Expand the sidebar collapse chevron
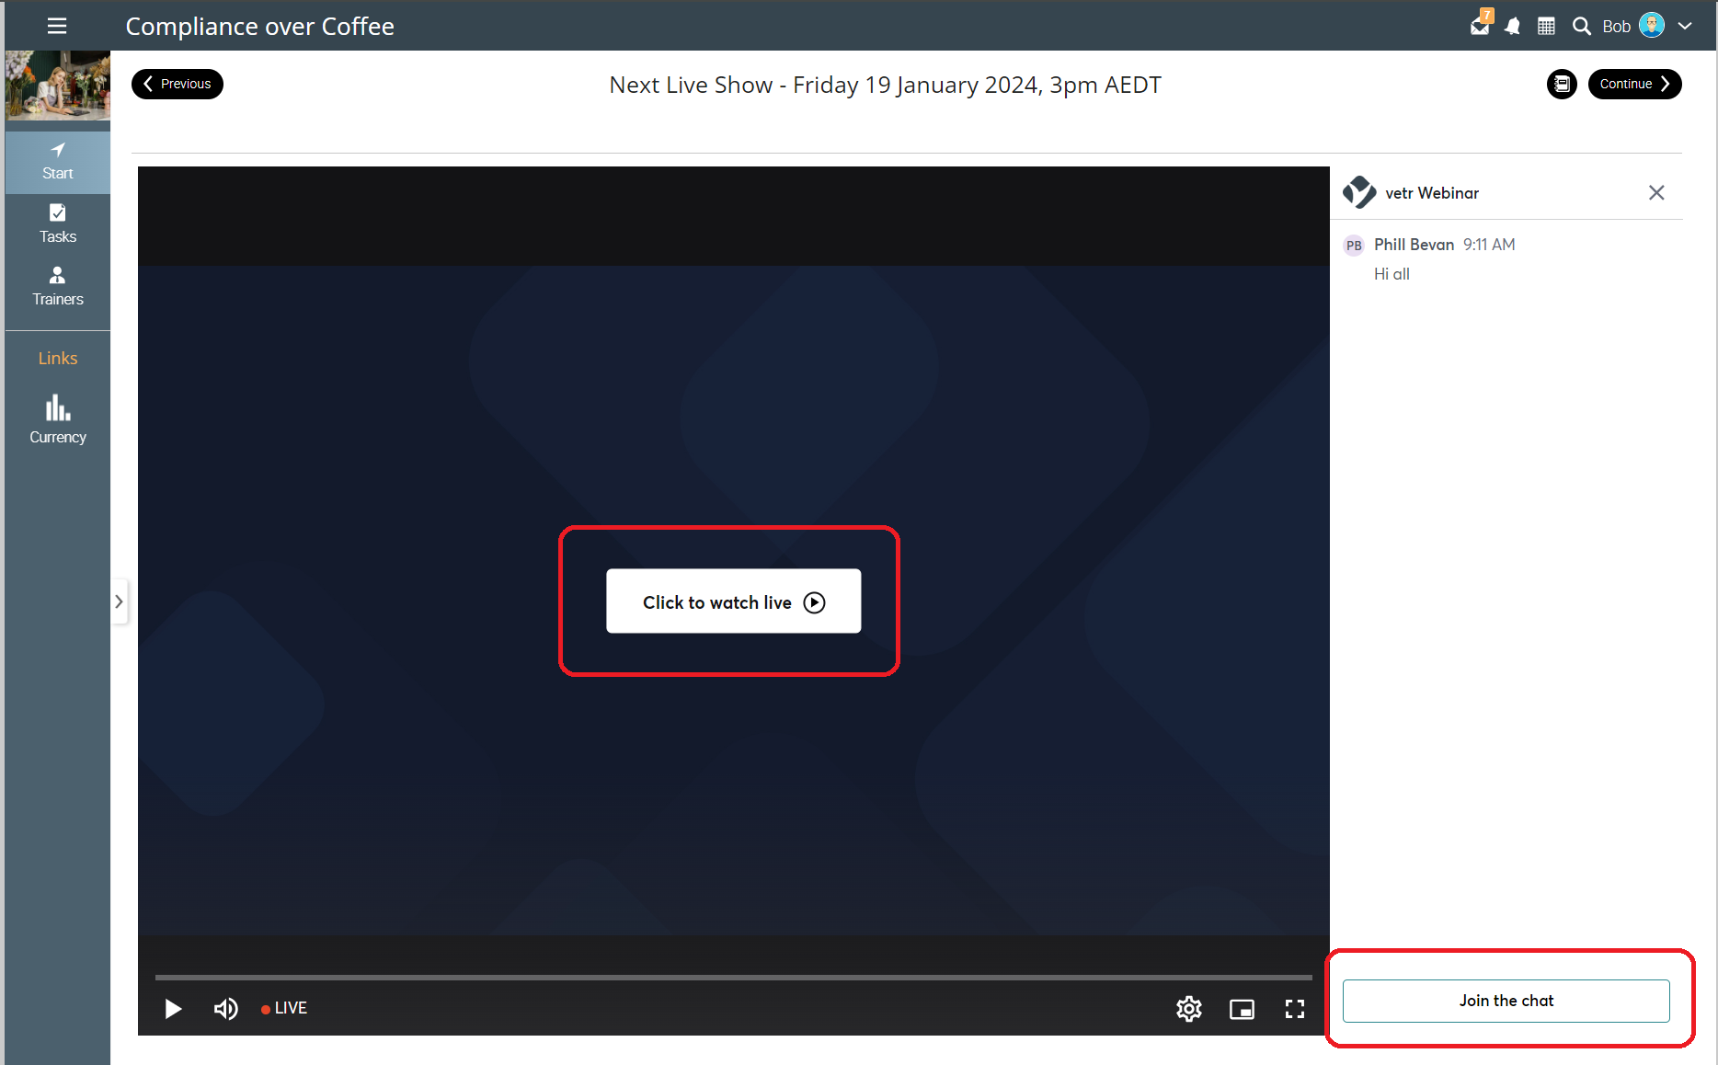Screen dimensions: 1718x1065 (119, 601)
